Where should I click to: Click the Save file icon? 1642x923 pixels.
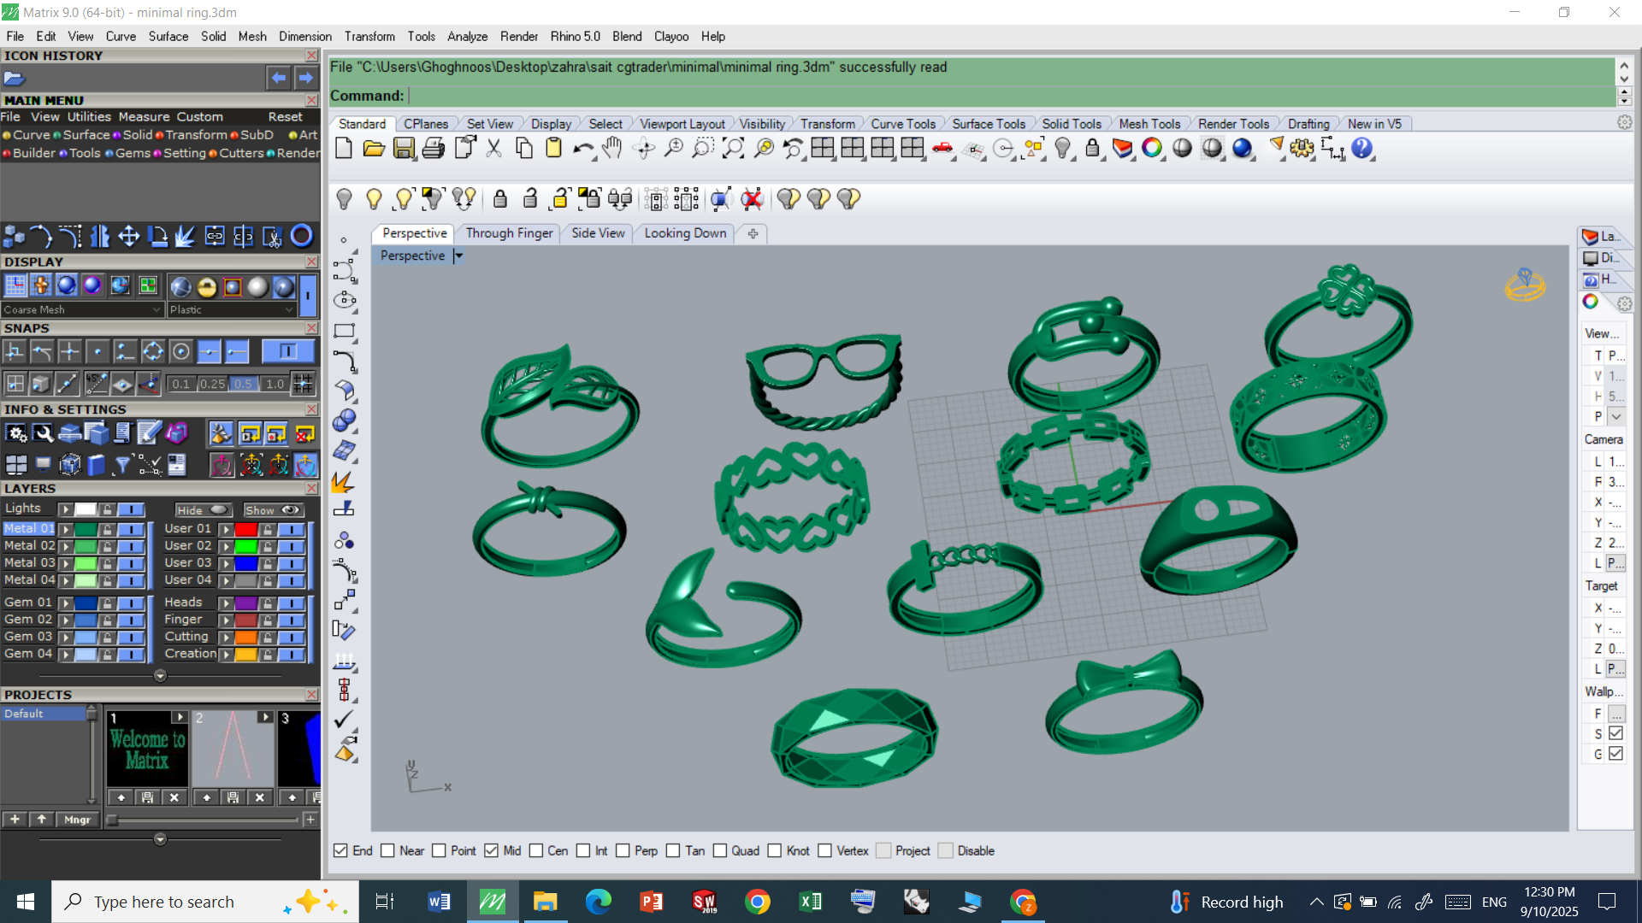[x=404, y=149]
